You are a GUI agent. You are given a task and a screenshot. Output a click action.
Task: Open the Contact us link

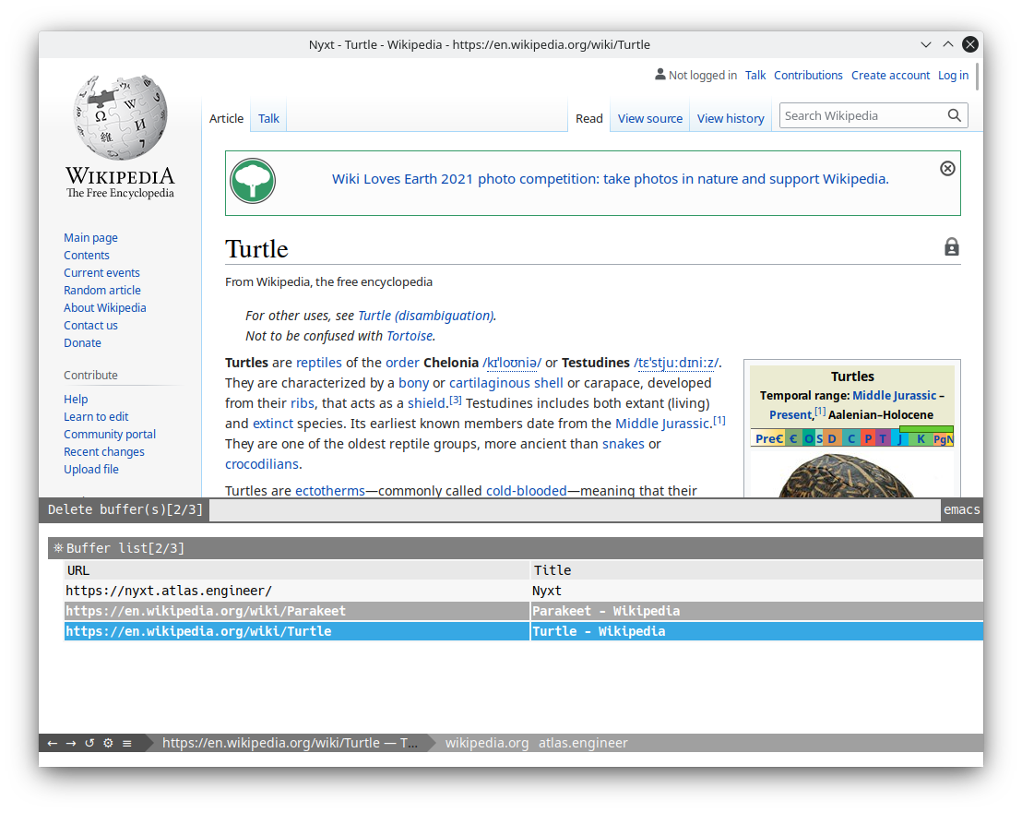point(90,326)
